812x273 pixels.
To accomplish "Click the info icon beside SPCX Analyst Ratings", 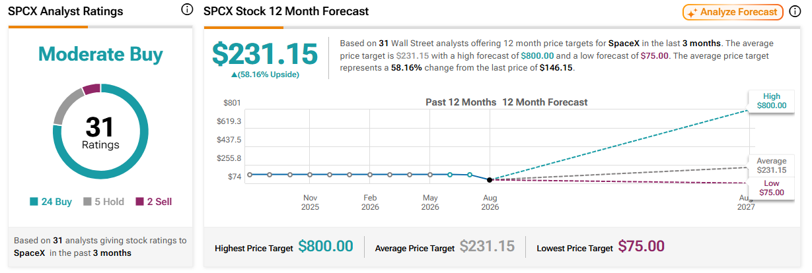I will (x=187, y=10).
